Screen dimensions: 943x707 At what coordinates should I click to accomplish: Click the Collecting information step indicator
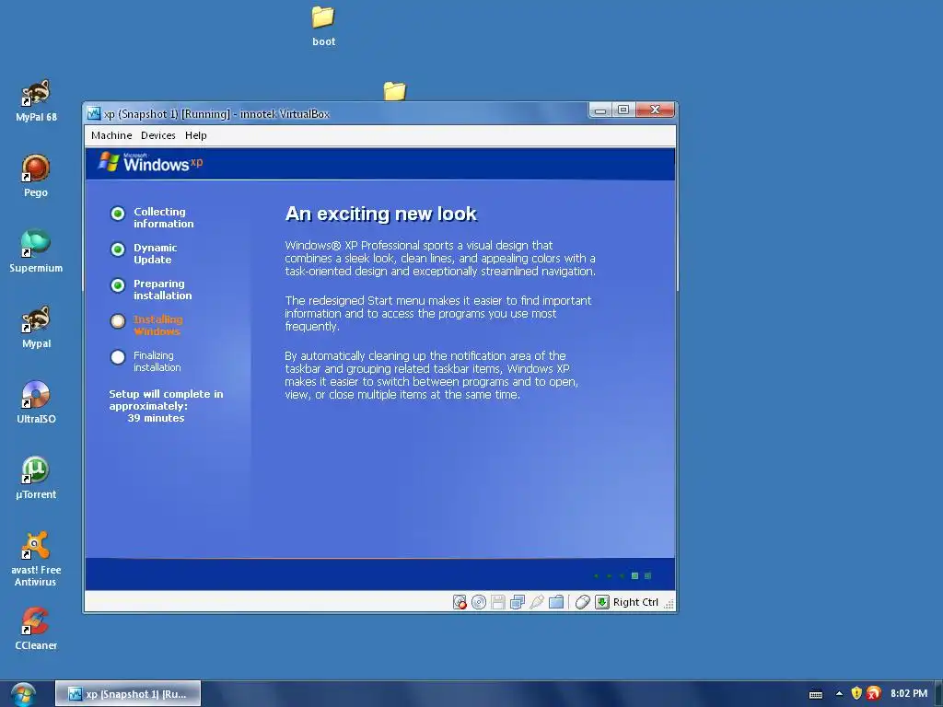click(118, 214)
